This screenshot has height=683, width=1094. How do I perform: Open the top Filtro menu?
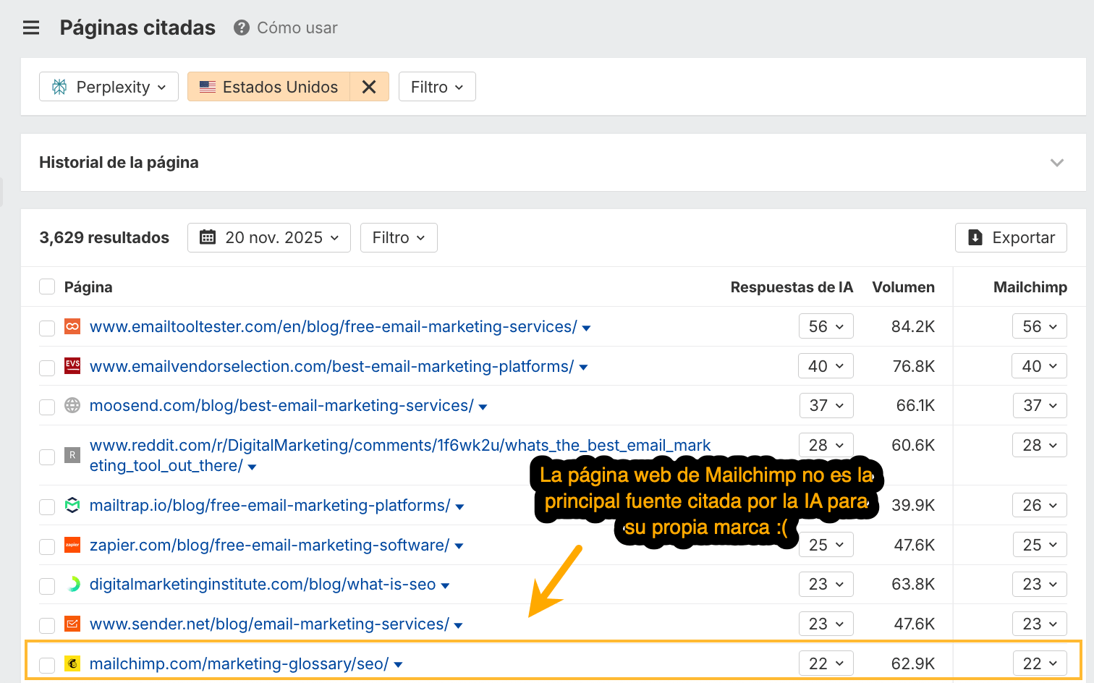437,87
